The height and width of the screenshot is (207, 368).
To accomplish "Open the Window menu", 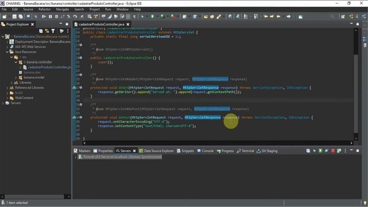I will click(x=122, y=9).
